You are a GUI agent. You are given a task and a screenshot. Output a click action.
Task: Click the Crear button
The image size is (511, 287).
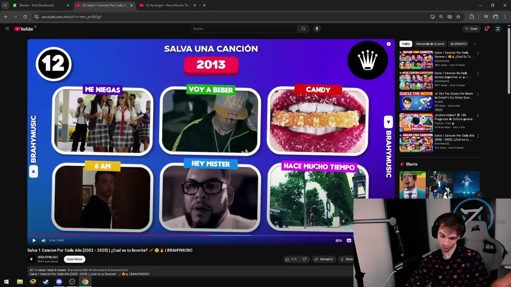coord(471,29)
